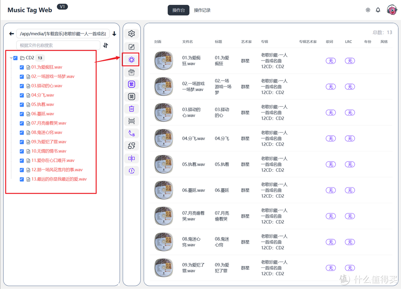
Task: Uncheck the 04.分飞.wav checkbox
Action: (x=22, y=95)
